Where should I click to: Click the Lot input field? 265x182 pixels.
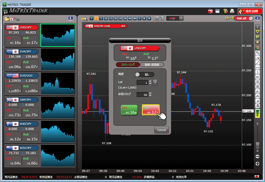[142, 83]
